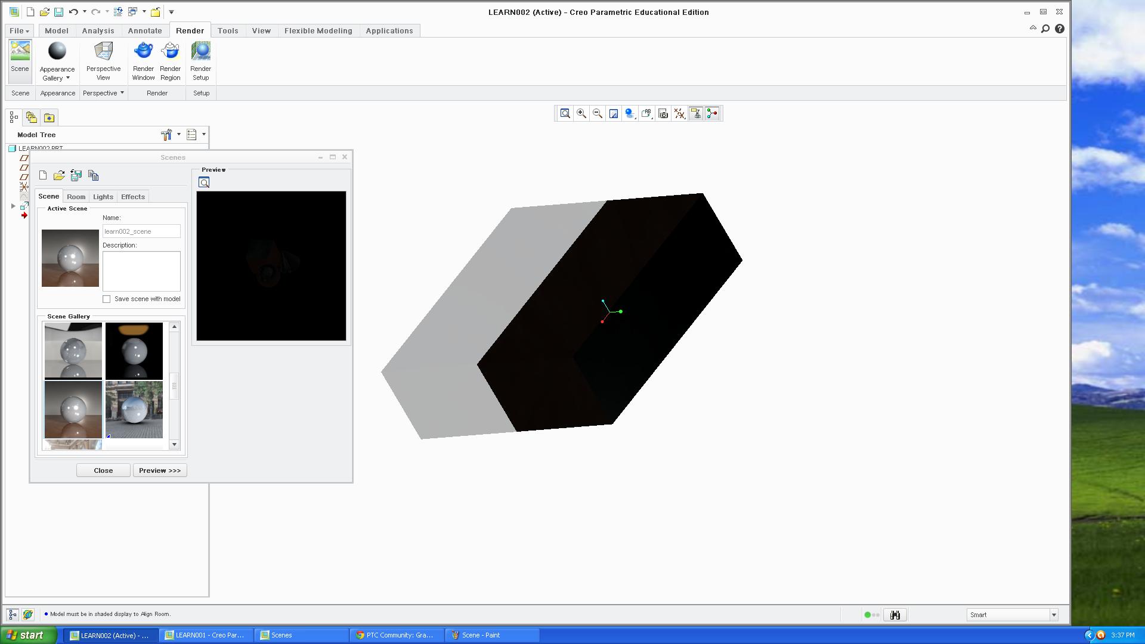Image resolution: width=1145 pixels, height=644 pixels.
Task: Expand the Perspective group dropdown arrow
Action: [122, 92]
